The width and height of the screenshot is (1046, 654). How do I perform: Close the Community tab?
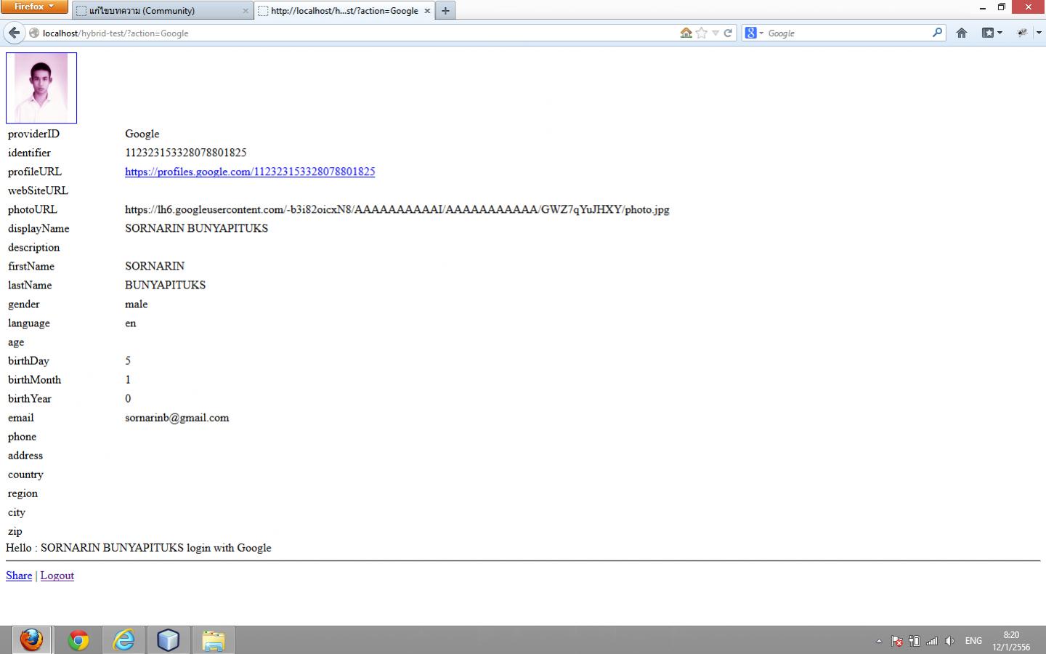[x=245, y=11]
